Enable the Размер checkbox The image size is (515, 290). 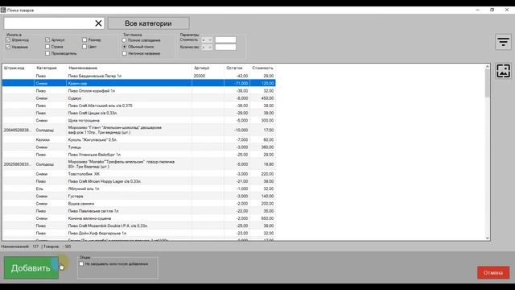click(84, 39)
